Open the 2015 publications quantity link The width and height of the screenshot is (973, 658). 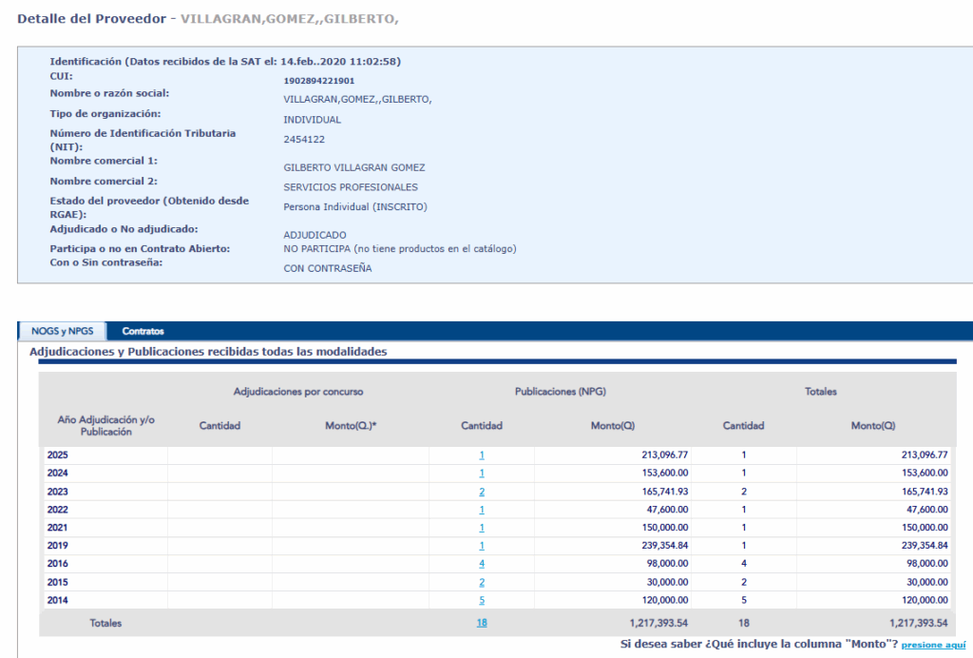click(482, 582)
